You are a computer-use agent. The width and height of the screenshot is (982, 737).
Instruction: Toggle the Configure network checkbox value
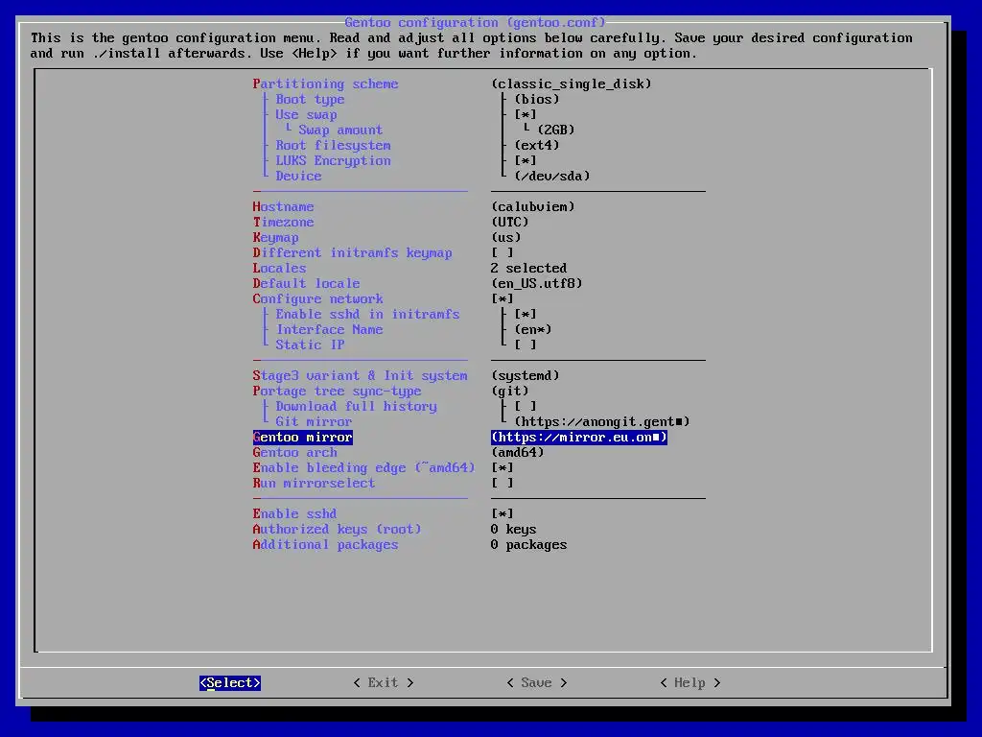click(x=503, y=299)
